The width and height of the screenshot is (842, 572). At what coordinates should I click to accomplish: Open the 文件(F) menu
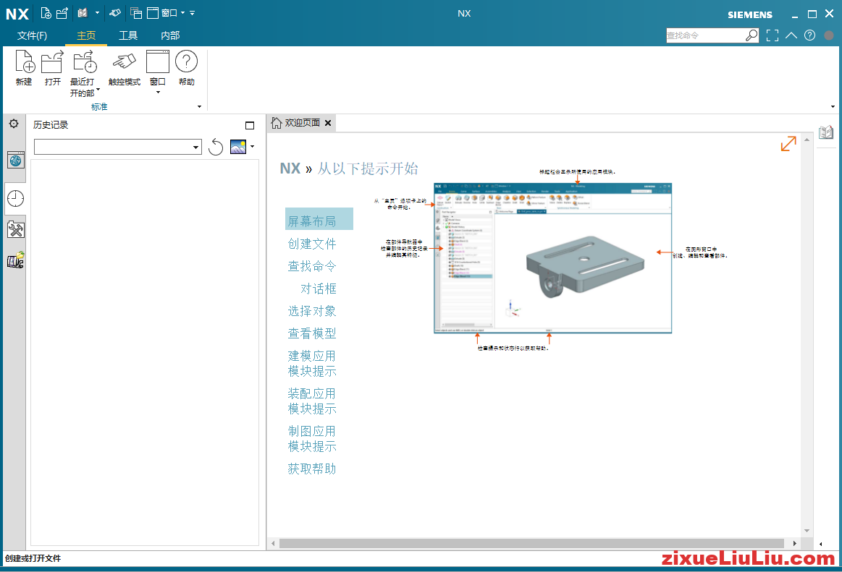[33, 35]
